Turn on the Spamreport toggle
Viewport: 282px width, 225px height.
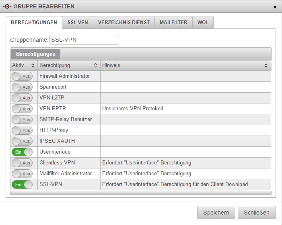(x=22, y=87)
